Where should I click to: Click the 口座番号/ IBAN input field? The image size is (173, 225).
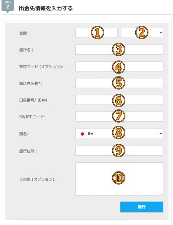(x=119, y=100)
